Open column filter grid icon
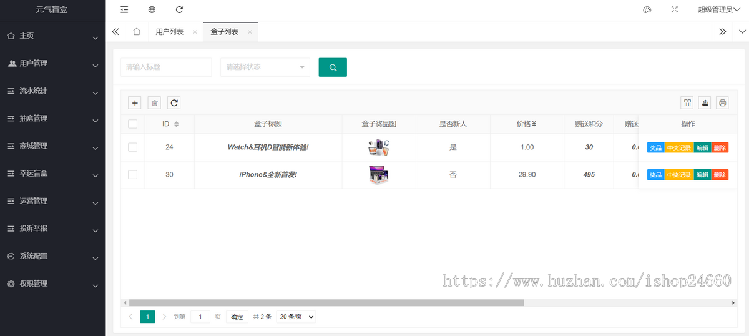749x336 pixels. point(687,103)
